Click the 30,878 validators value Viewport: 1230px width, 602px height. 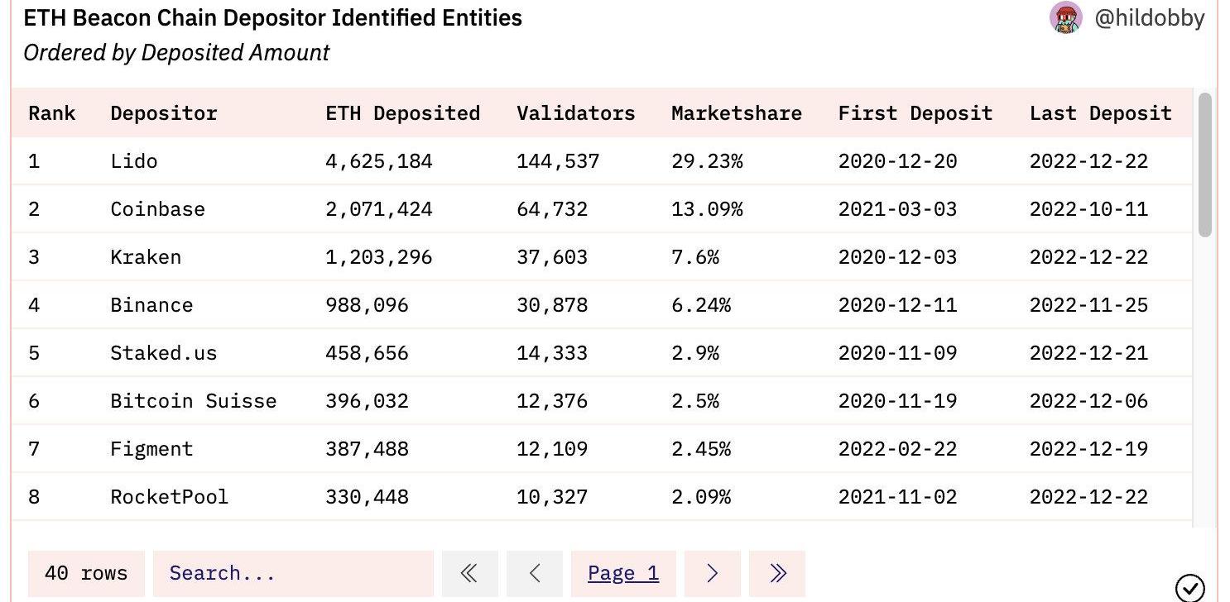click(552, 305)
